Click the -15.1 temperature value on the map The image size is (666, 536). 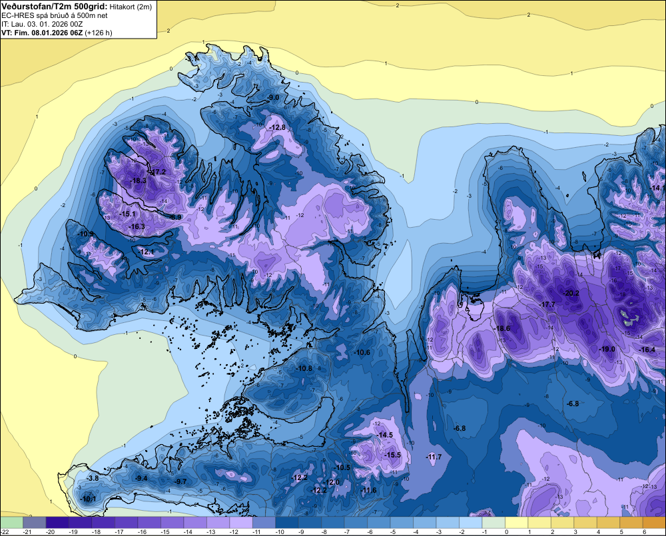tap(127, 214)
